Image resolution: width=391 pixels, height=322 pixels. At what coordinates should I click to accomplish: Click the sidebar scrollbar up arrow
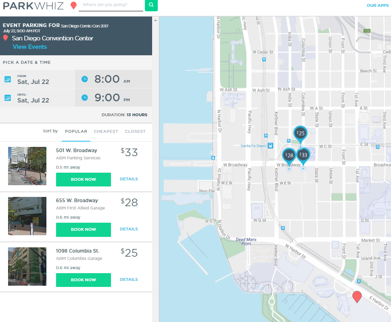156,20
